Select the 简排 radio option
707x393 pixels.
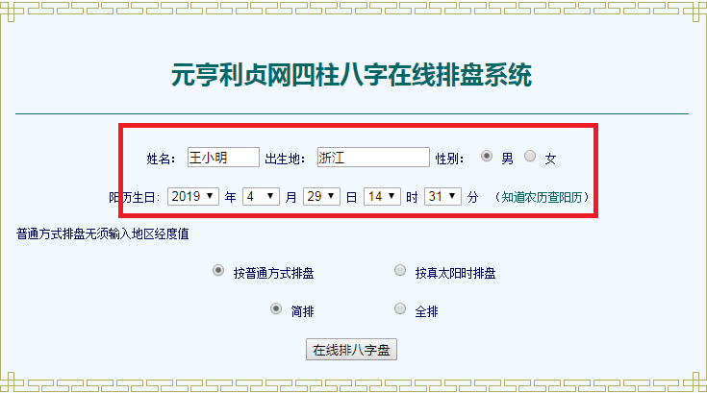276,308
